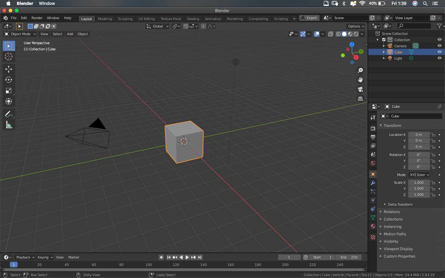This screenshot has width=445, height=278.
Task: Open the Modifier properties wrench tab
Action: tap(373, 183)
